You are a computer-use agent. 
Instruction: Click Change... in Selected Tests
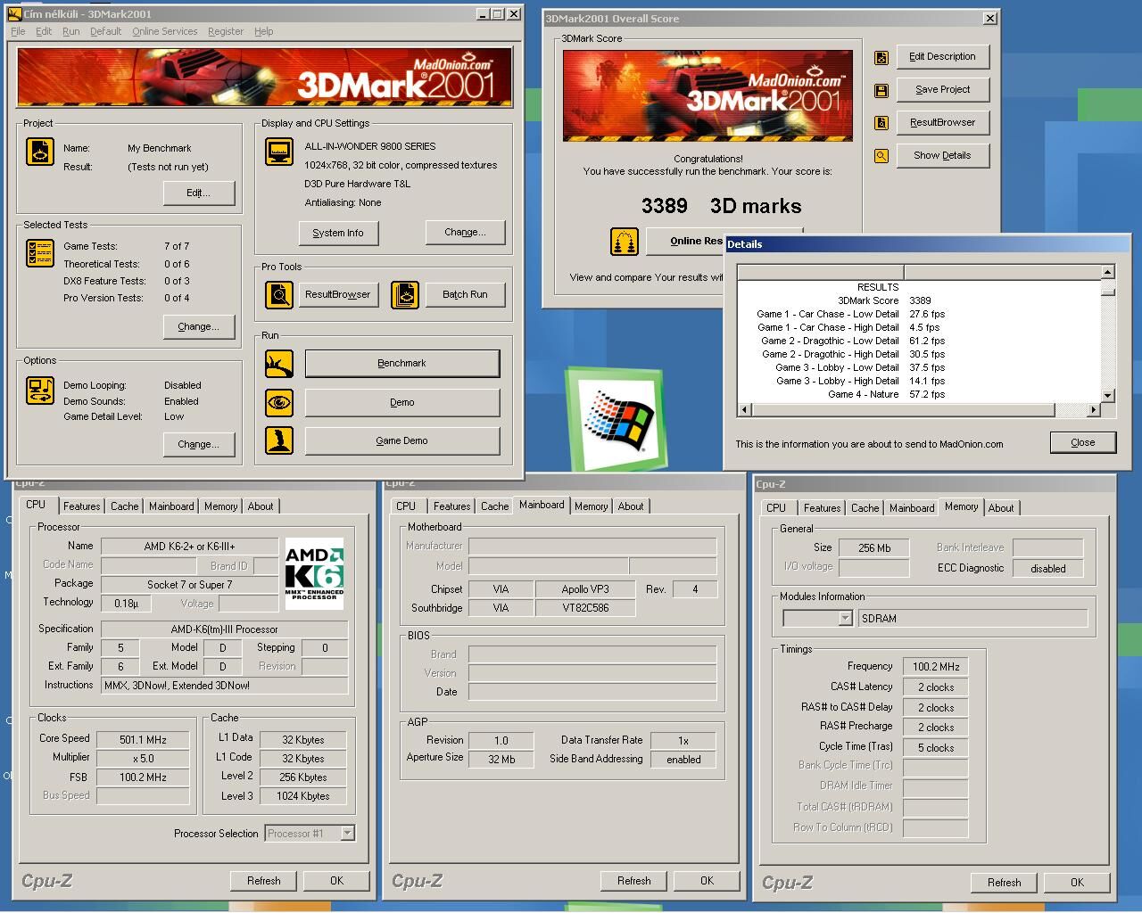(199, 326)
